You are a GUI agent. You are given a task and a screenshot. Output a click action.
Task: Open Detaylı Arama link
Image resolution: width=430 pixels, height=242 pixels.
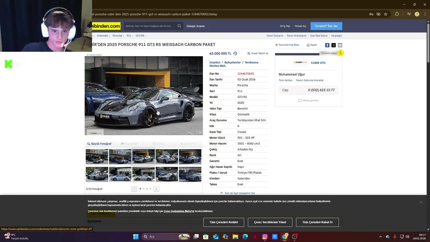(x=196, y=26)
